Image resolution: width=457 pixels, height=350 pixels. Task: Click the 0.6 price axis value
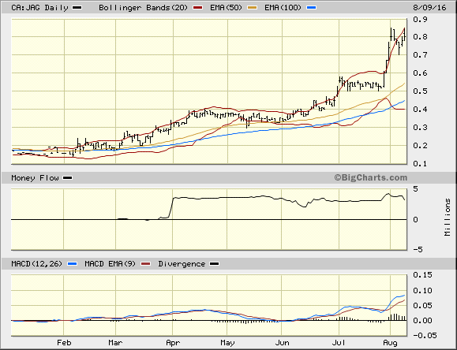click(420, 73)
